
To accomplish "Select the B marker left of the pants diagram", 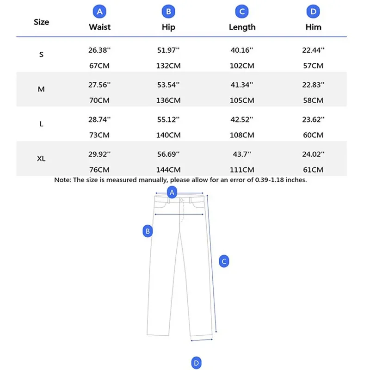I will point(148,231).
